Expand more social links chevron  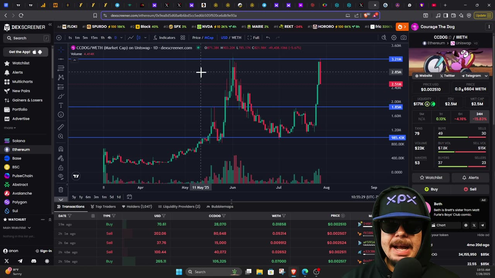pos(486,76)
